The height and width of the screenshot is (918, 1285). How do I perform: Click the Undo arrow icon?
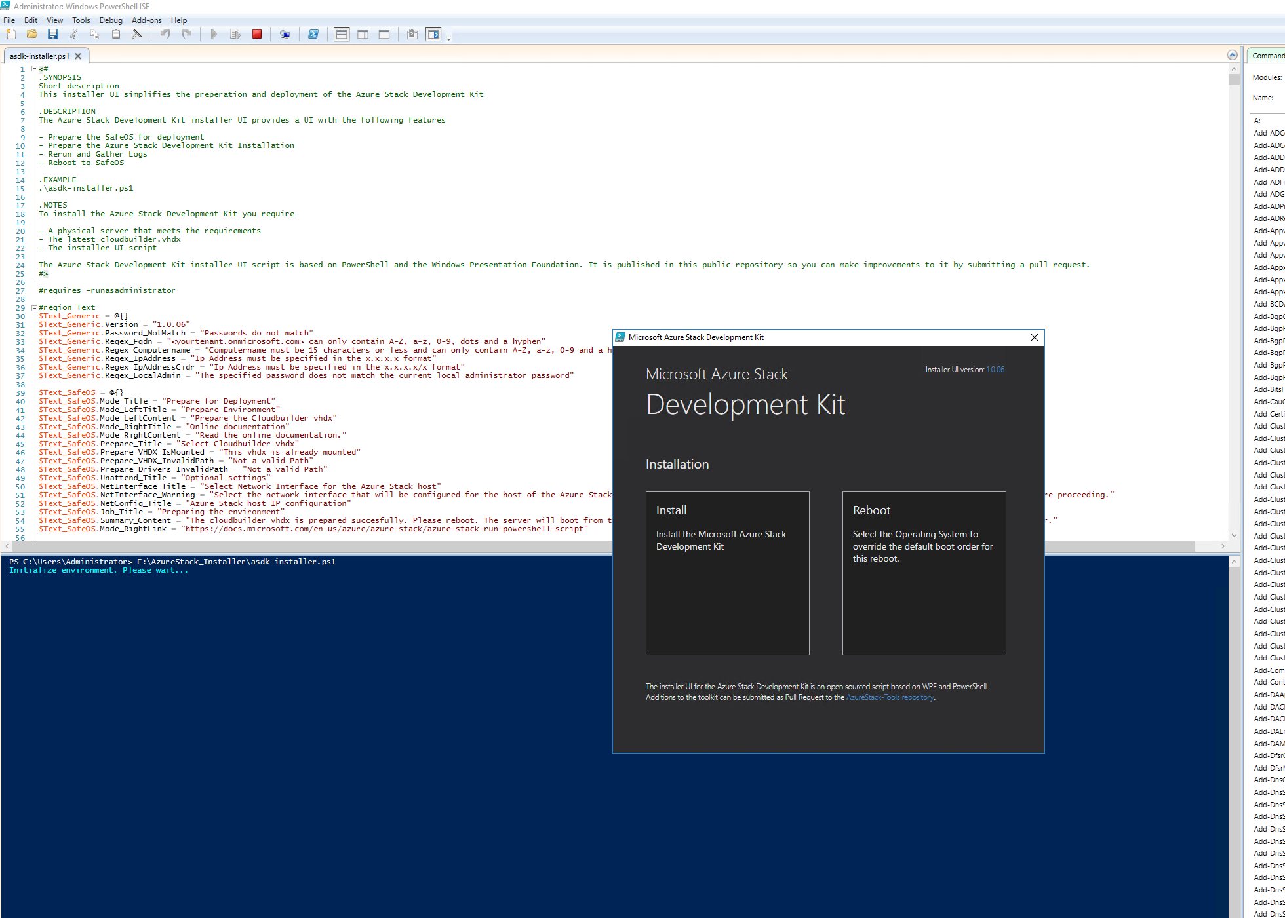tap(165, 34)
